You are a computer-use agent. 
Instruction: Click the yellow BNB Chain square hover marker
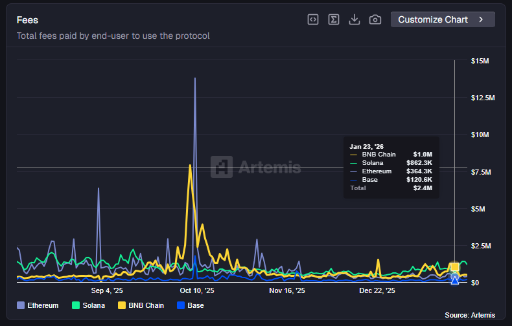(x=455, y=267)
